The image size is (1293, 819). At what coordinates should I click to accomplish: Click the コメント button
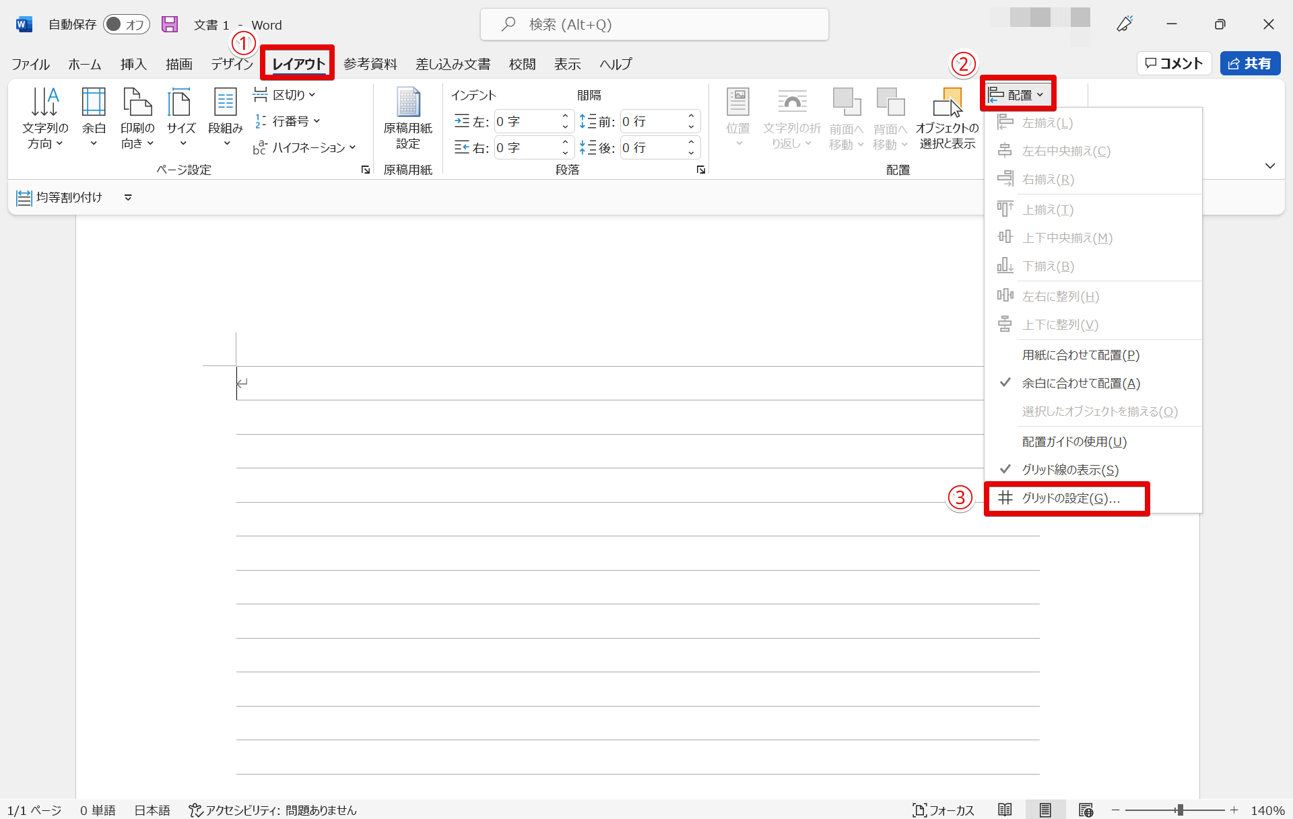[1174, 63]
